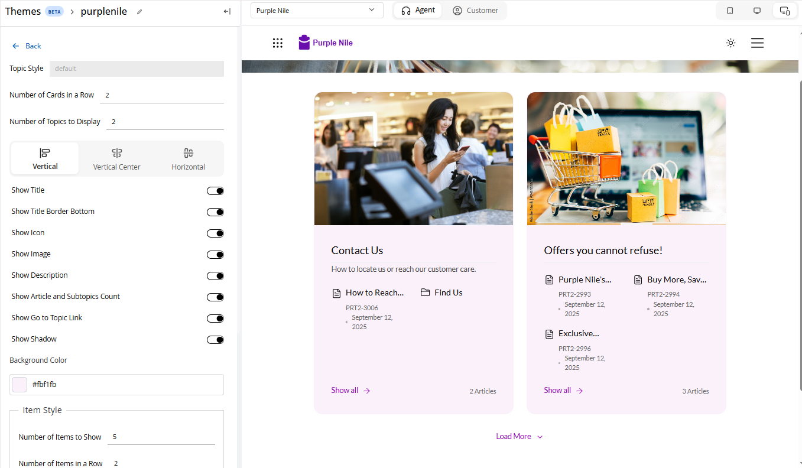Turn off Show Image switch
This screenshot has width=802, height=468.
(x=215, y=255)
